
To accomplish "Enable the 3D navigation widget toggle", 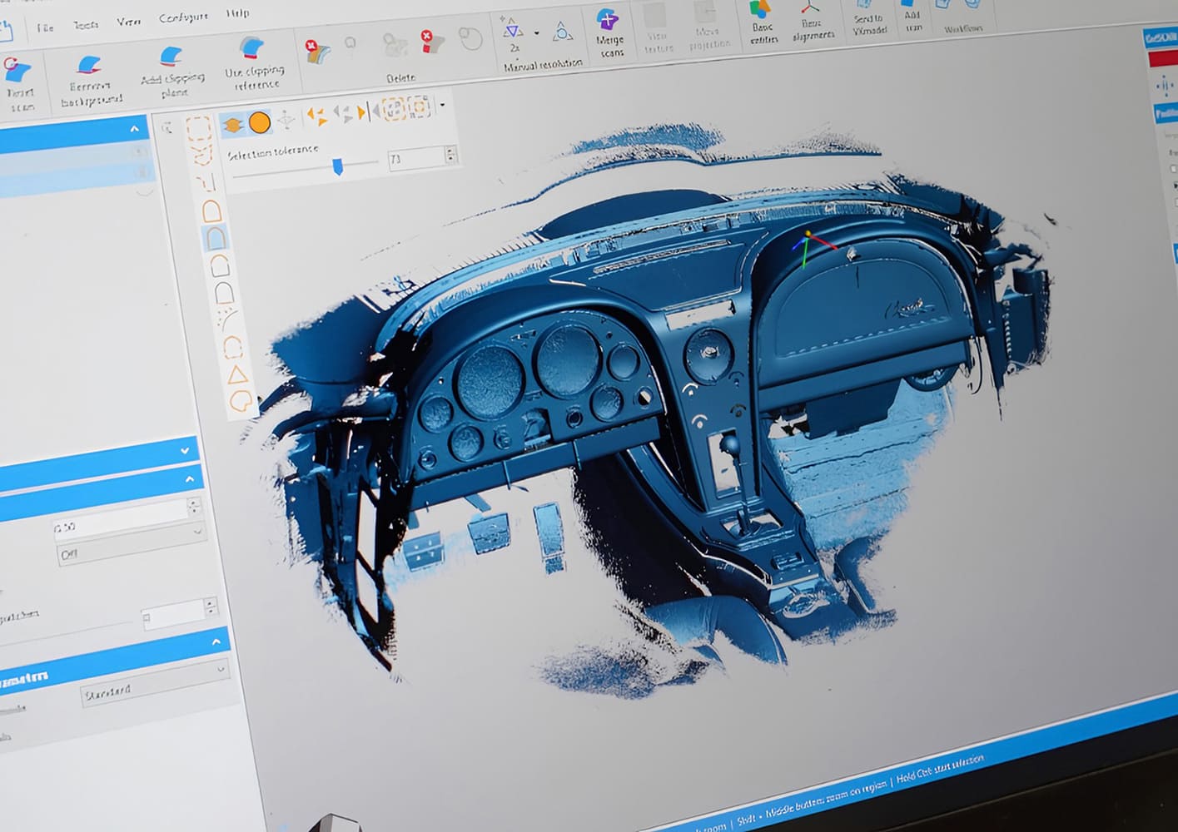I will pyautogui.click(x=286, y=121).
